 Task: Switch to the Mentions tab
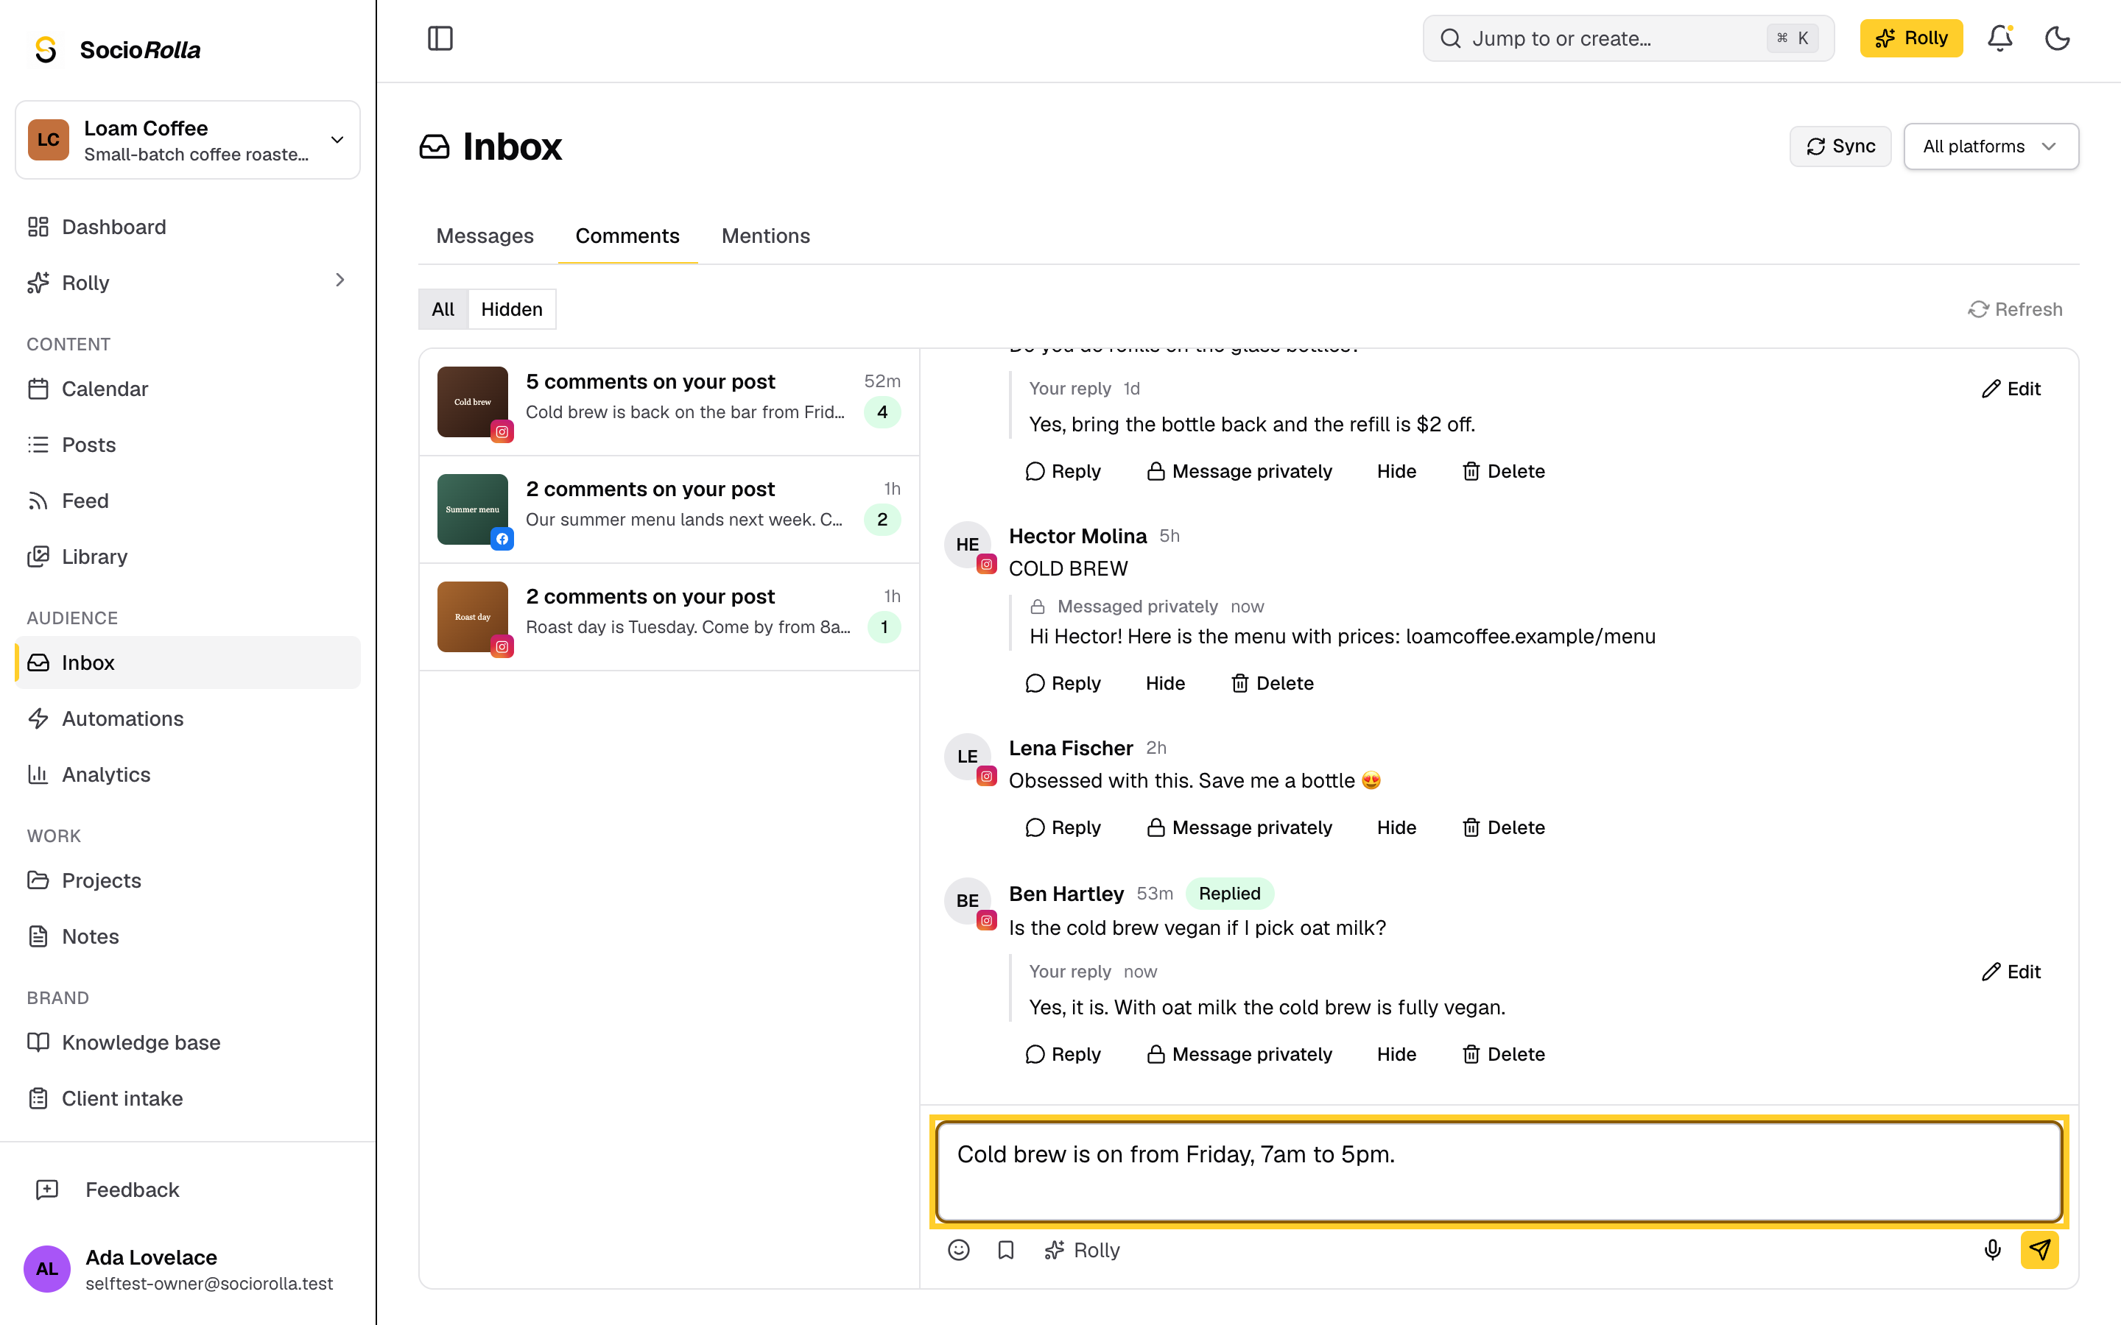765,236
